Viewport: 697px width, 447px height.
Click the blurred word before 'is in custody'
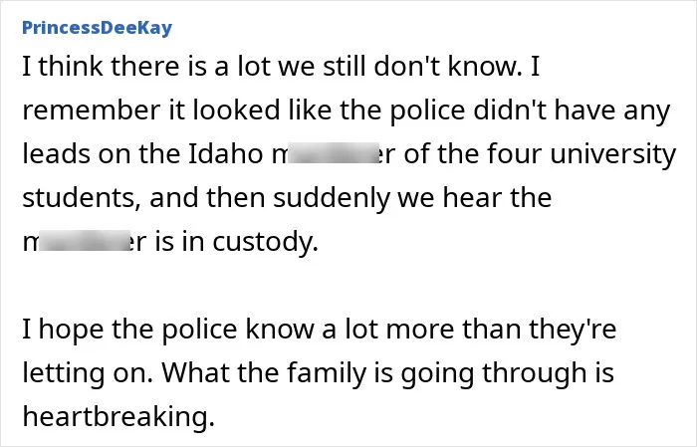pos(84,241)
